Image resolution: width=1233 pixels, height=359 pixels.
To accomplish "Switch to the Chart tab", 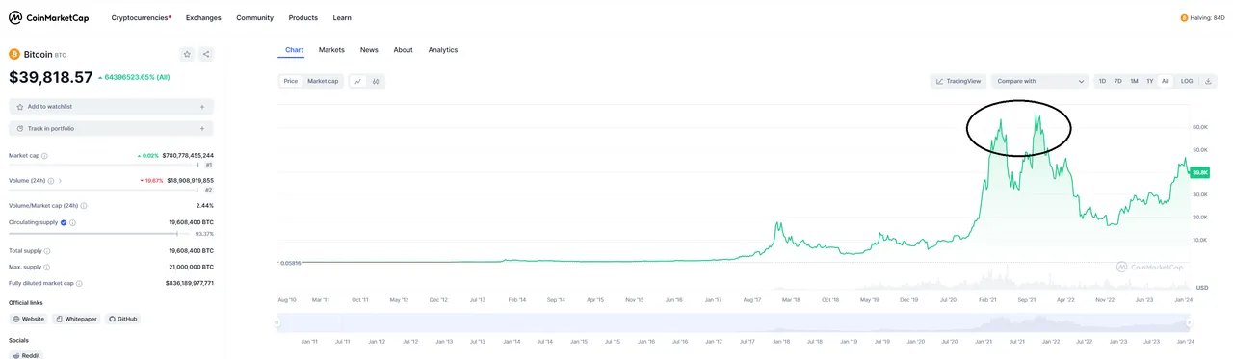I will [294, 49].
